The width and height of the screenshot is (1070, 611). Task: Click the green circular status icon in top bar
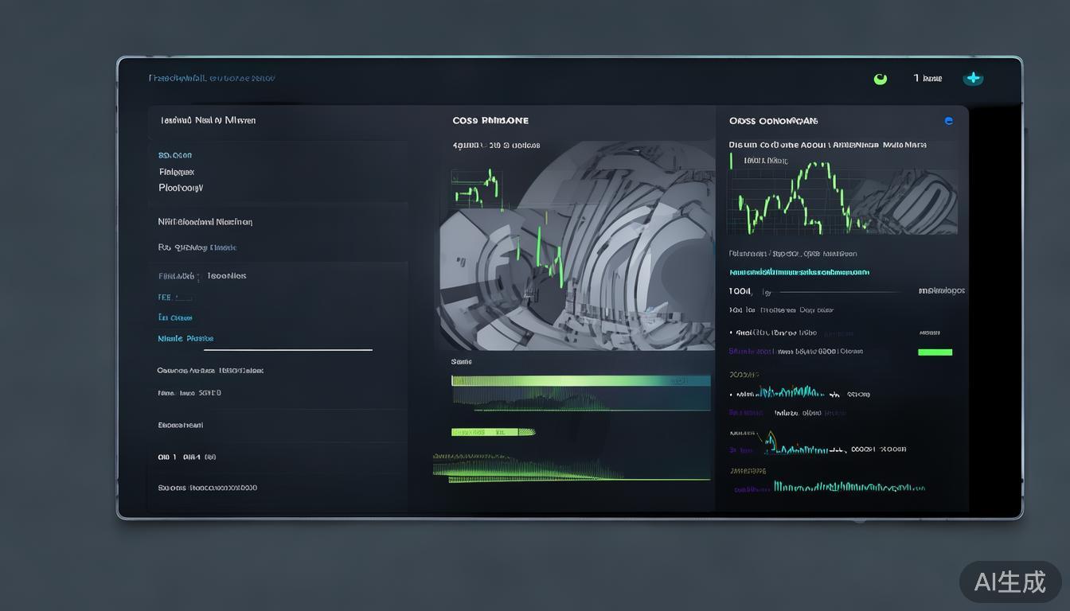click(880, 79)
